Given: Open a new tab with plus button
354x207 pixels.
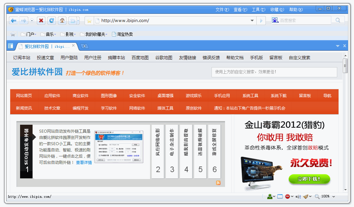Looking at the screenshot, I should coord(85,46).
